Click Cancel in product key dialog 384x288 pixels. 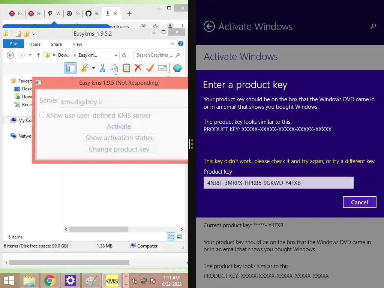click(359, 202)
